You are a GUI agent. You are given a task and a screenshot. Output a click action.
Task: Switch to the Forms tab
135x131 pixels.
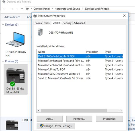point(38,23)
